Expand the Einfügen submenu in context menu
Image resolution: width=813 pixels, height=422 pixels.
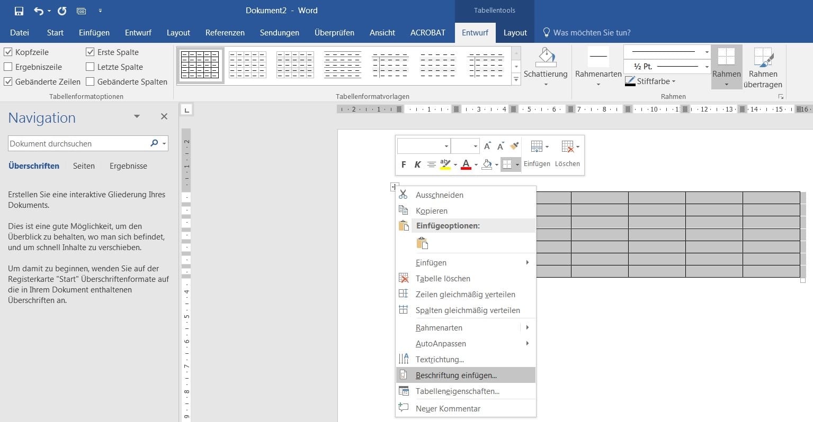[x=527, y=262]
